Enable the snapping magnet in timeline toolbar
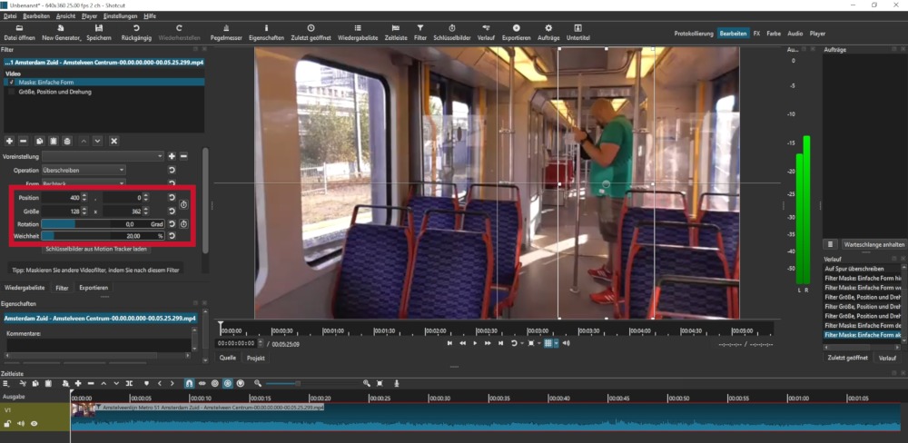This screenshot has width=908, height=443. 188,383
